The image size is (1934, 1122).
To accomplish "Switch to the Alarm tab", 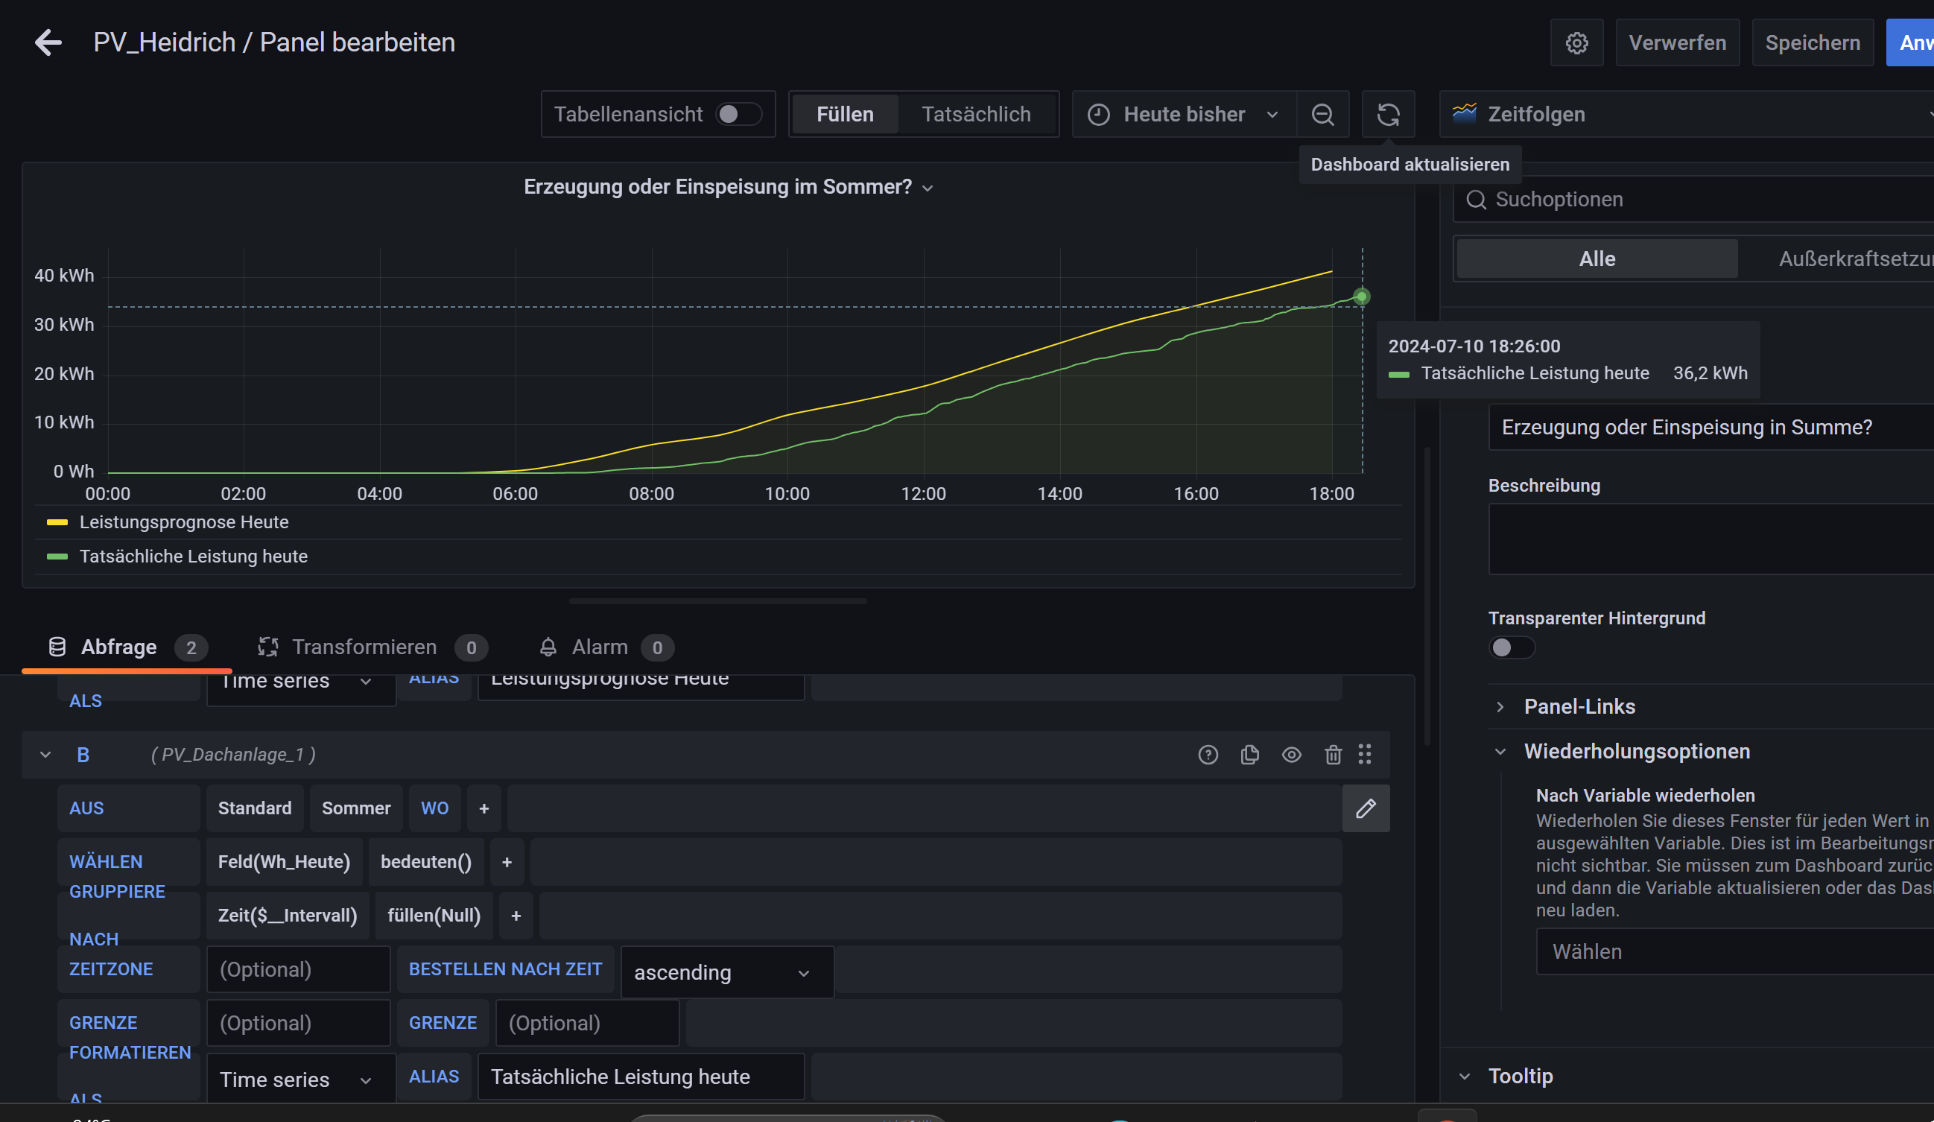I will (x=599, y=647).
